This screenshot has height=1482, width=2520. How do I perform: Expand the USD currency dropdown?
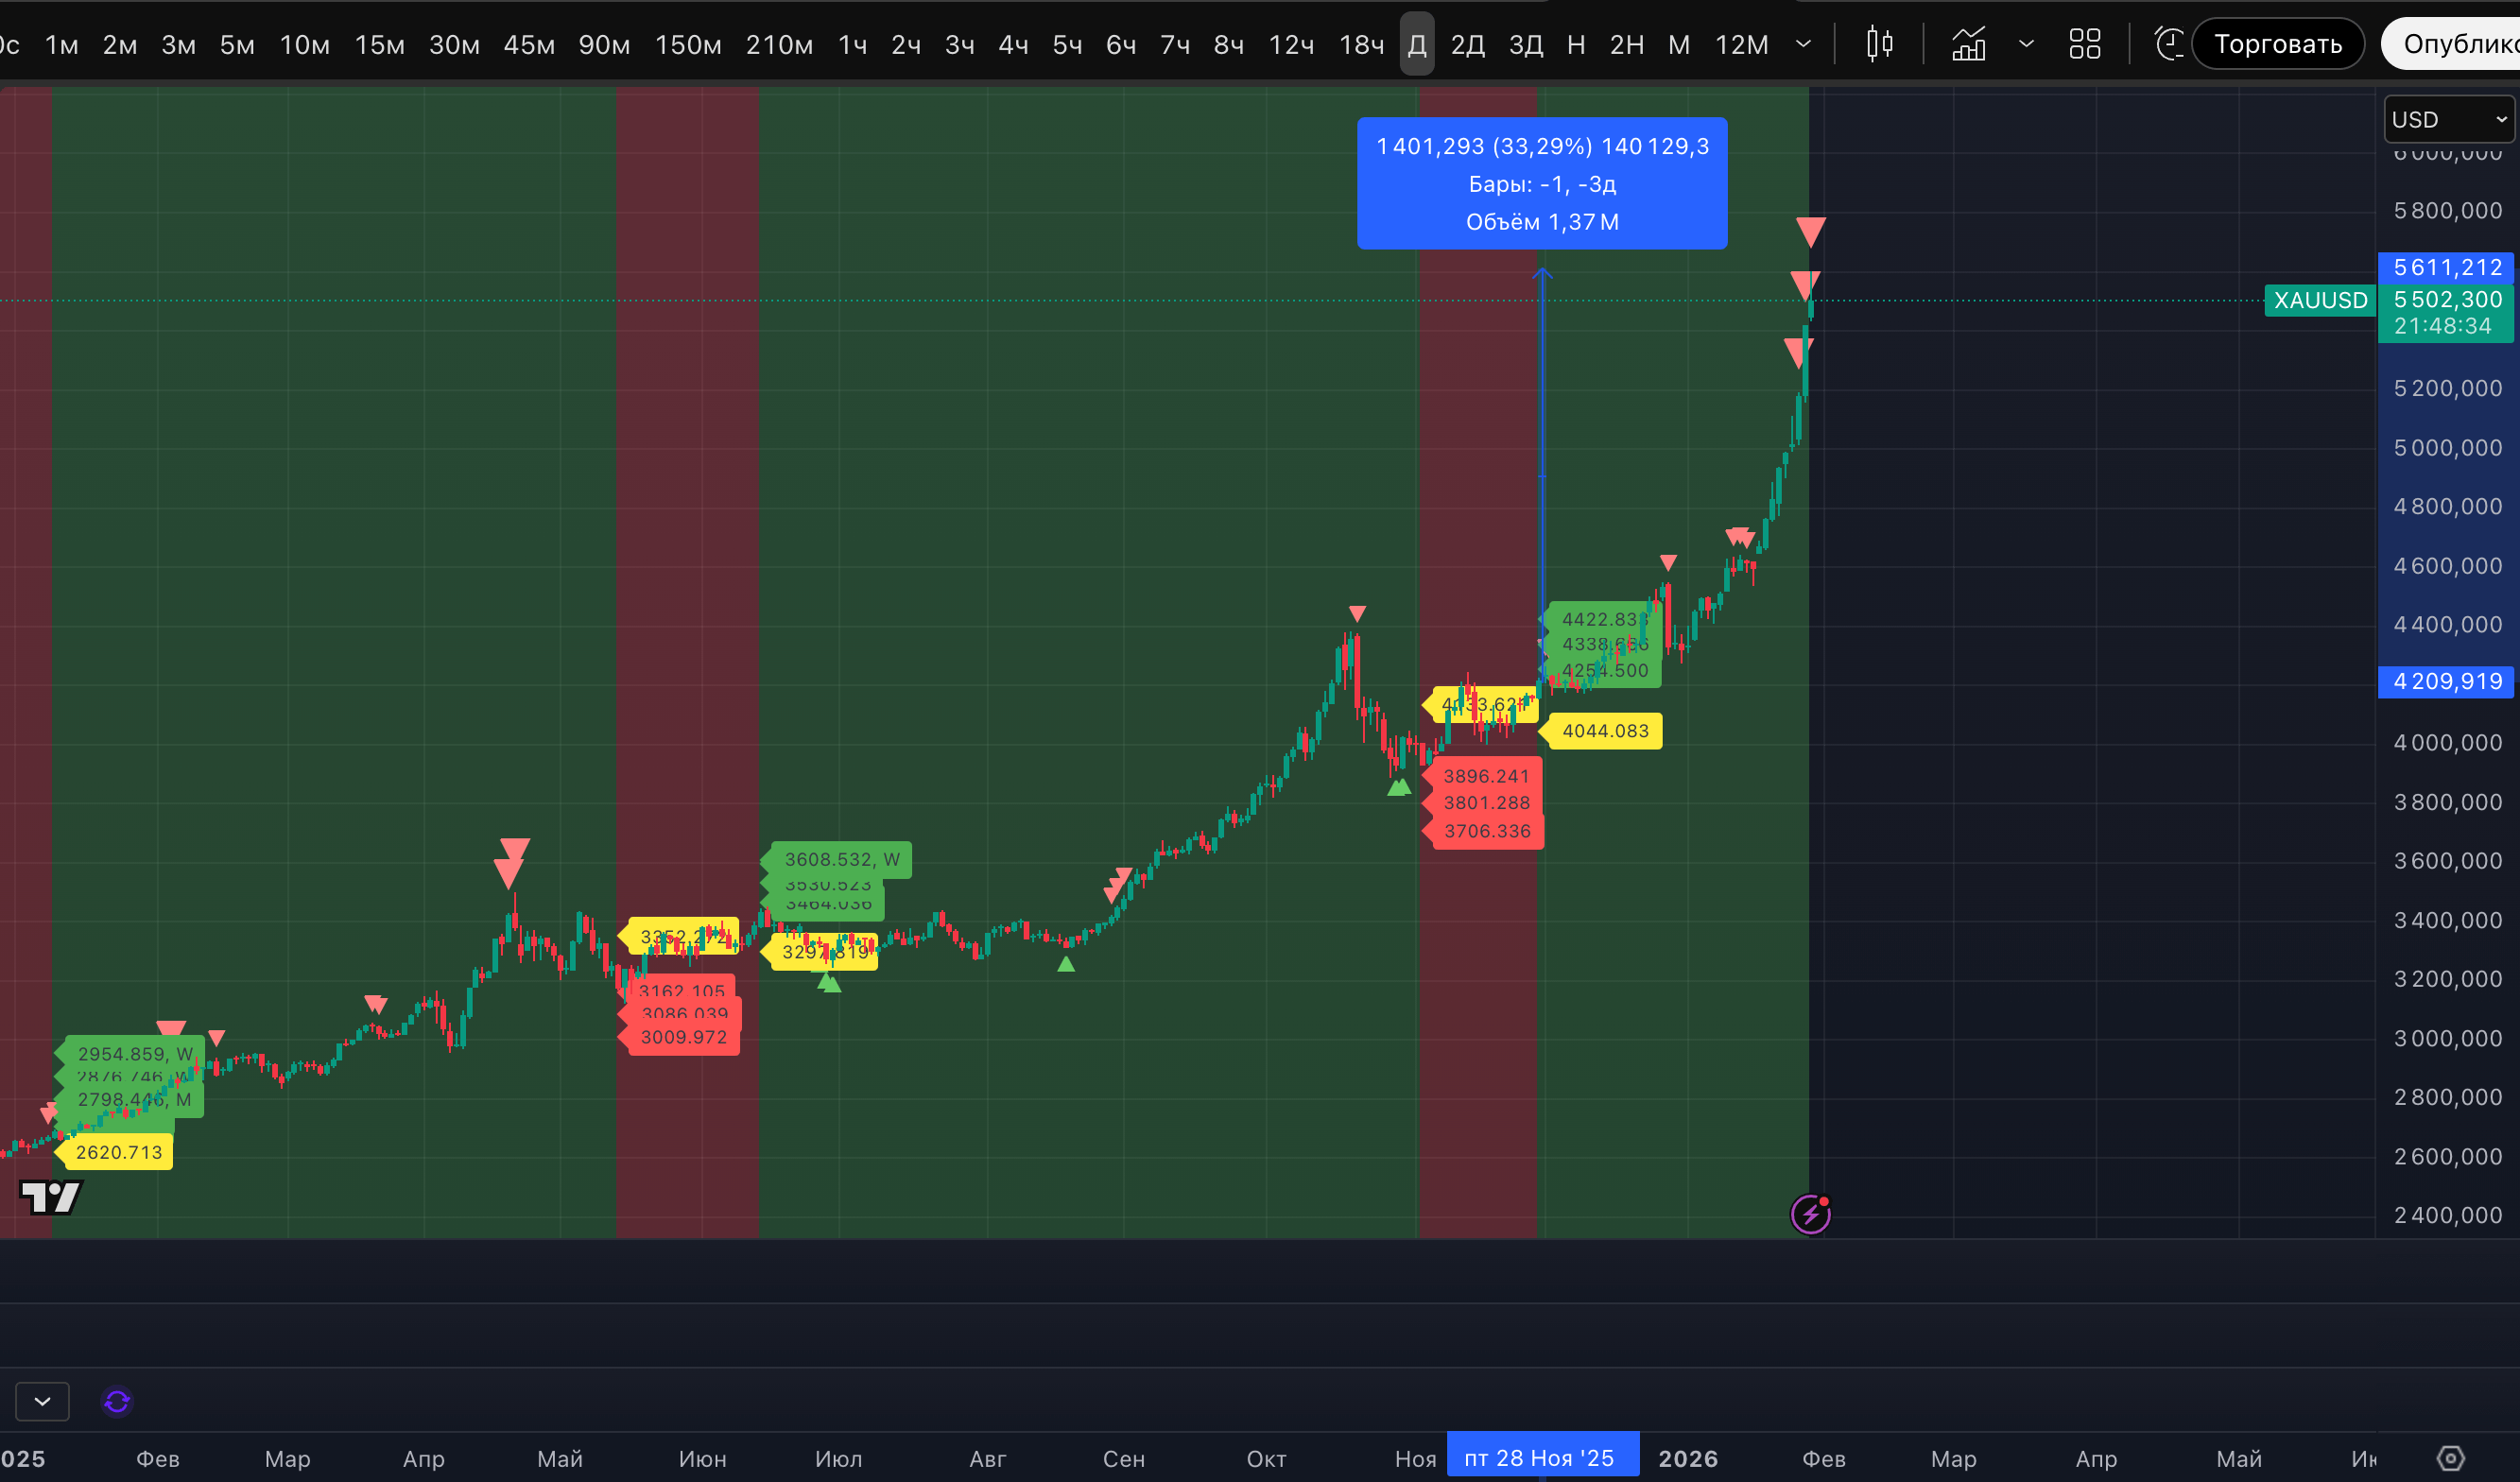[x=2448, y=120]
